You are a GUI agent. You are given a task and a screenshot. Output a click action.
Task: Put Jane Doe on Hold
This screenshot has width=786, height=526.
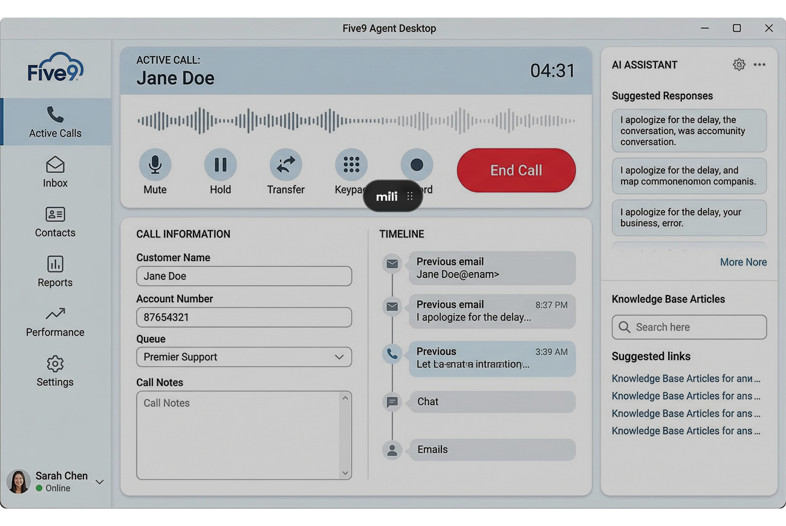coord(220,165)
